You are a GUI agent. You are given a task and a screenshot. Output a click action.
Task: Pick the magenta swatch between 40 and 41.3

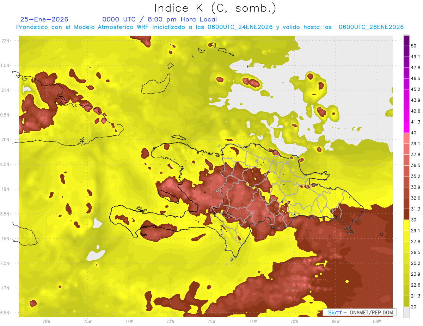[406, 128]
